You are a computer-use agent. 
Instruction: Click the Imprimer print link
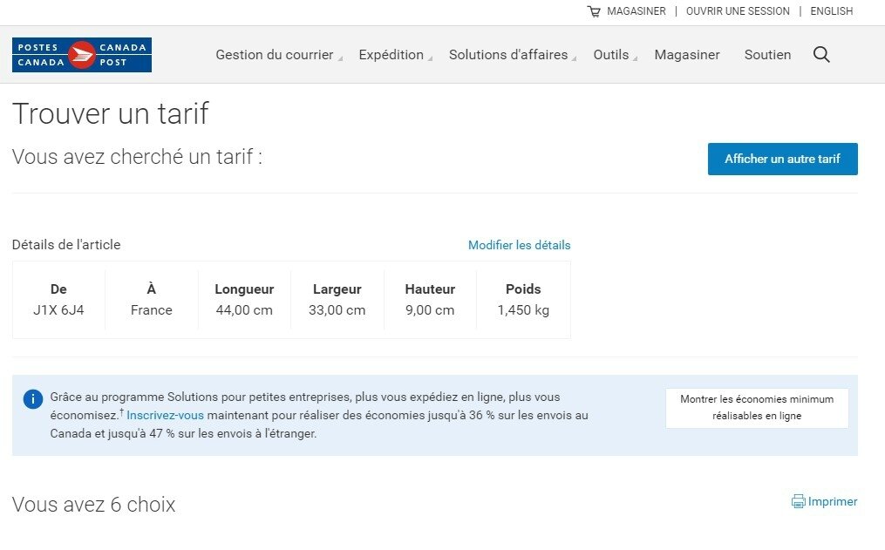click(x=832, y=501)
